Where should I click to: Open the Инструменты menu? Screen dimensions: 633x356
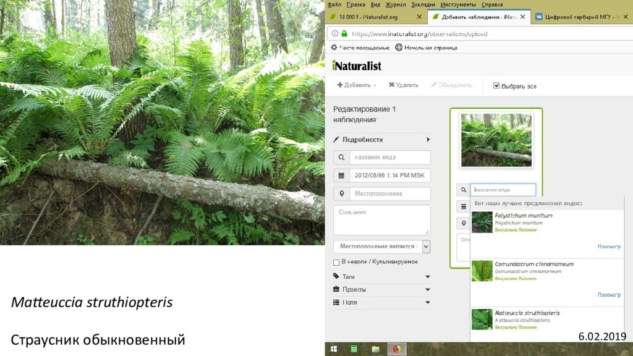(x=458, y=4)
